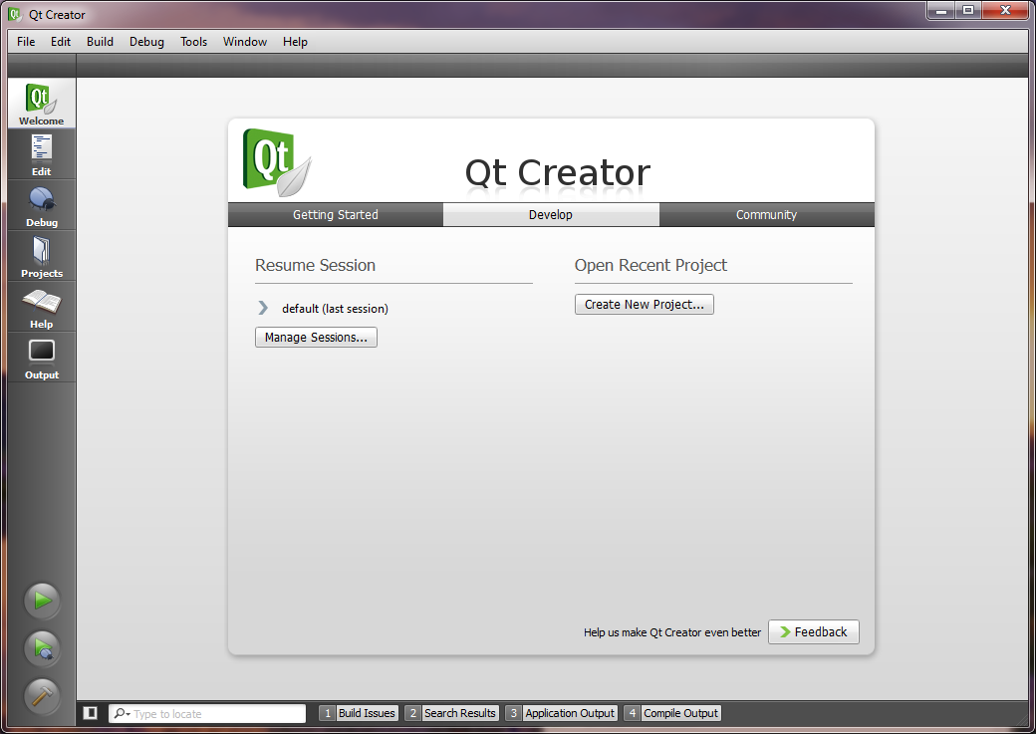Click the Create New Project button

(x=644, y=305)
